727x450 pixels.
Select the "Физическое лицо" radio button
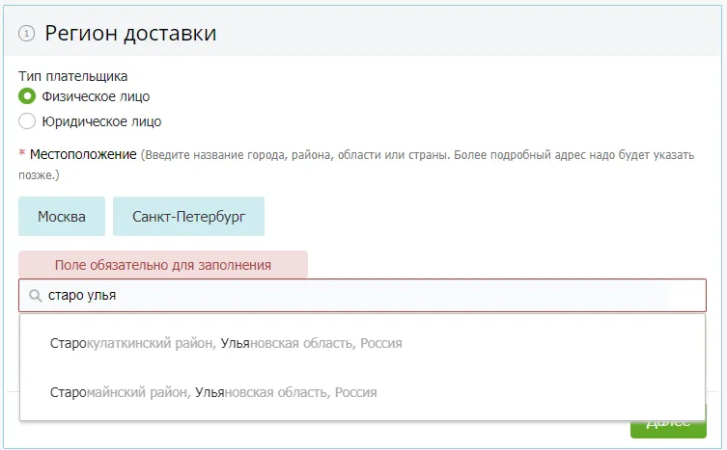point(27,96)
